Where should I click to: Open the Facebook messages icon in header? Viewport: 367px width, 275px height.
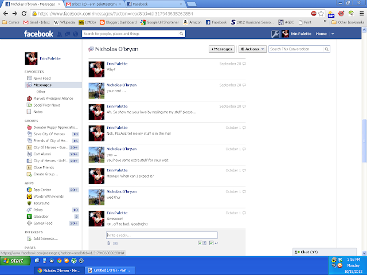(x=68, y=34)
